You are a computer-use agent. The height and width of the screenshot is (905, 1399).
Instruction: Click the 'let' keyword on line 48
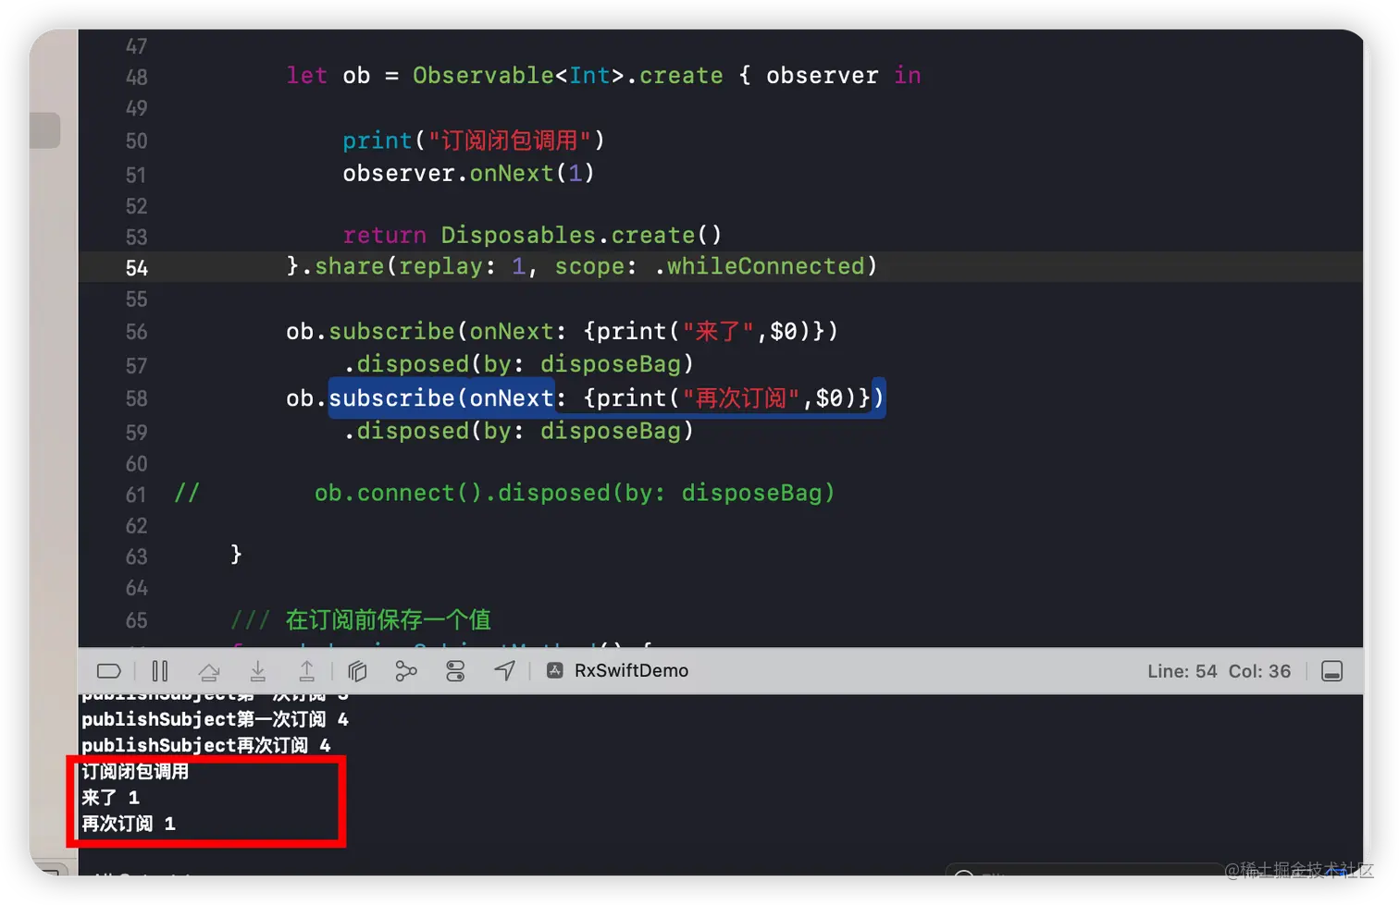(x=306, y=76)
